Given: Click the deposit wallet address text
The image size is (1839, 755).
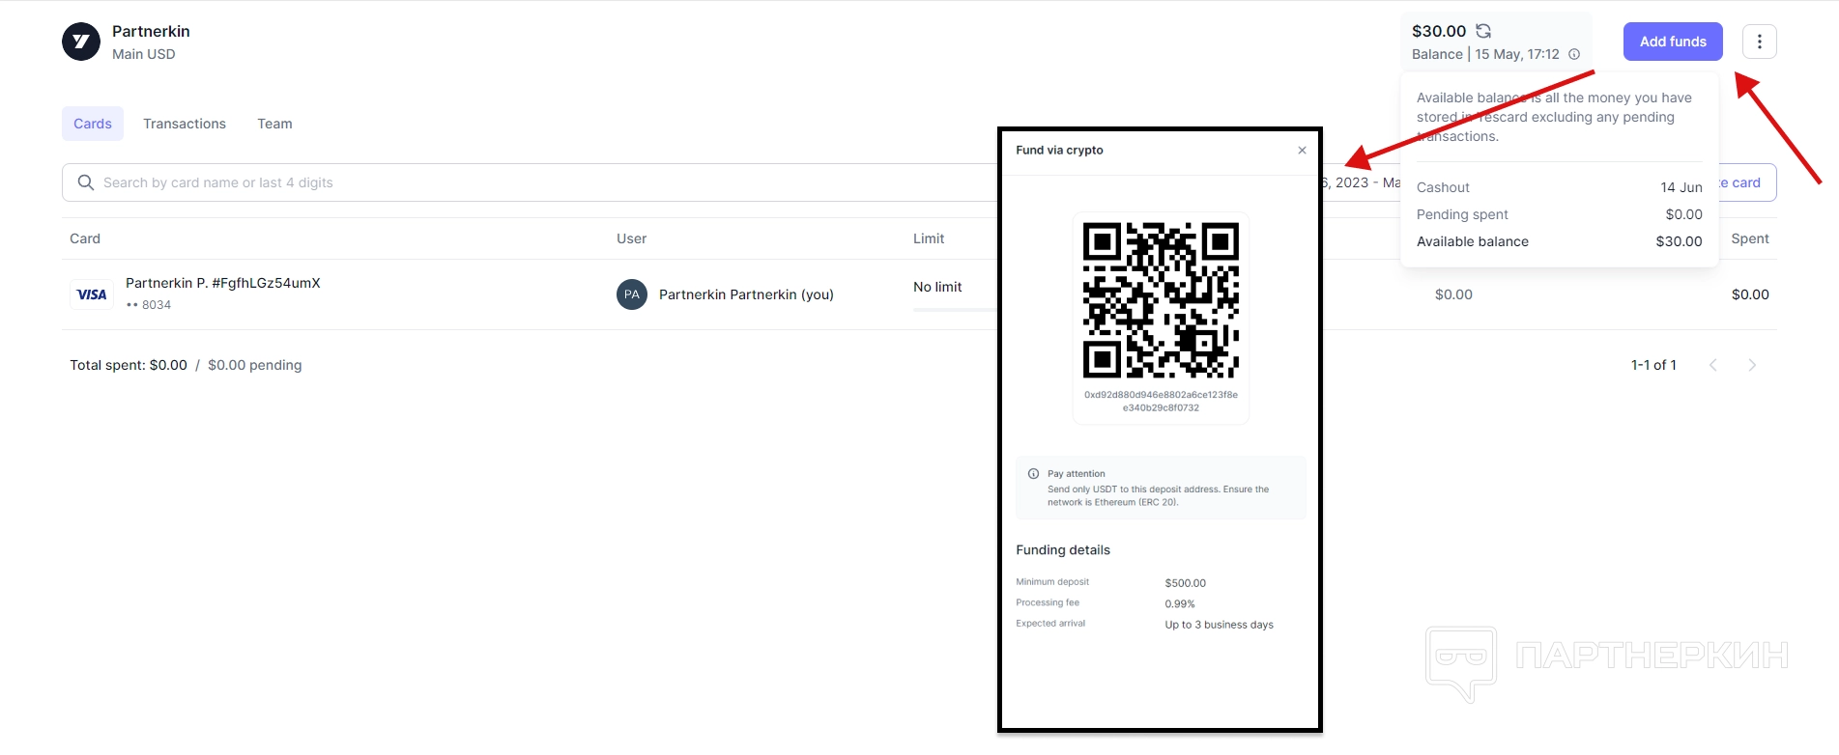Looking at the screenshot, I should click(x=1161, y=401).
